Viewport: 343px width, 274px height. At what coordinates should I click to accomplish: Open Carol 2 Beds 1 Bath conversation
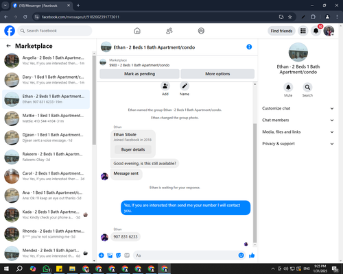[46, 176]
